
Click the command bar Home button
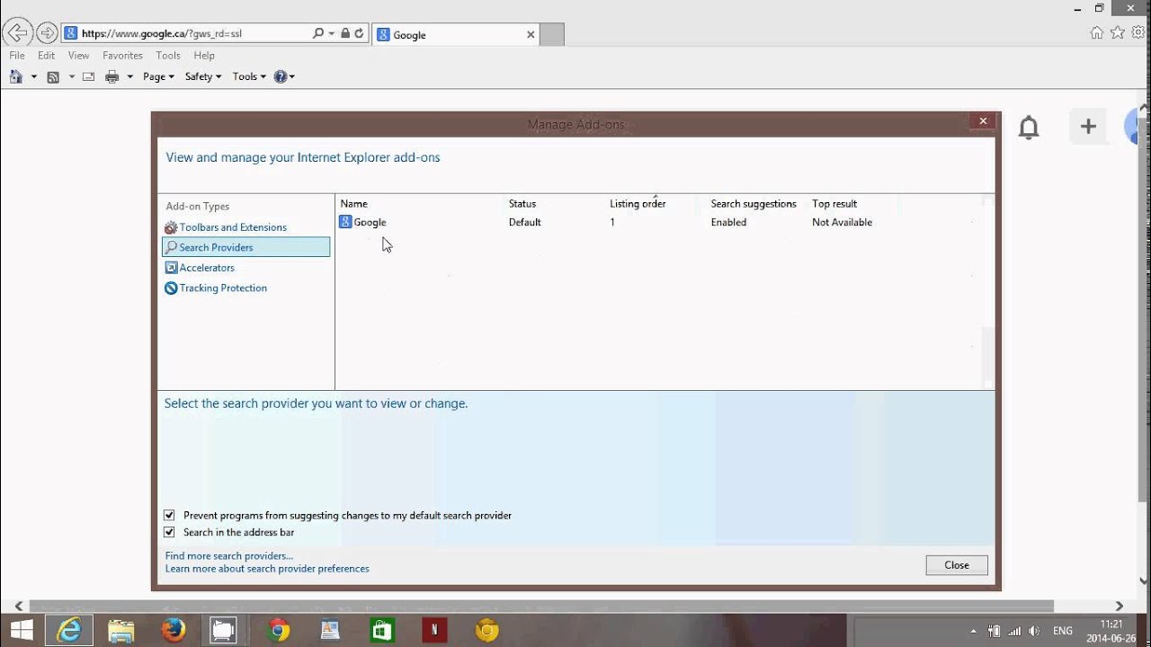tap(15, 76)
